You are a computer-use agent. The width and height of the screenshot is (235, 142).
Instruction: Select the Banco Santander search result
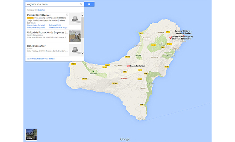coord(37,45)
